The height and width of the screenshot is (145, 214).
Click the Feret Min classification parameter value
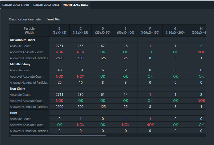click(53, 19)
